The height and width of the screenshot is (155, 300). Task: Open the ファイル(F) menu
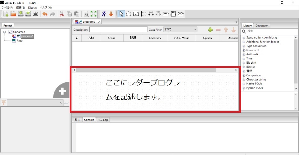[x=7, y=8]
